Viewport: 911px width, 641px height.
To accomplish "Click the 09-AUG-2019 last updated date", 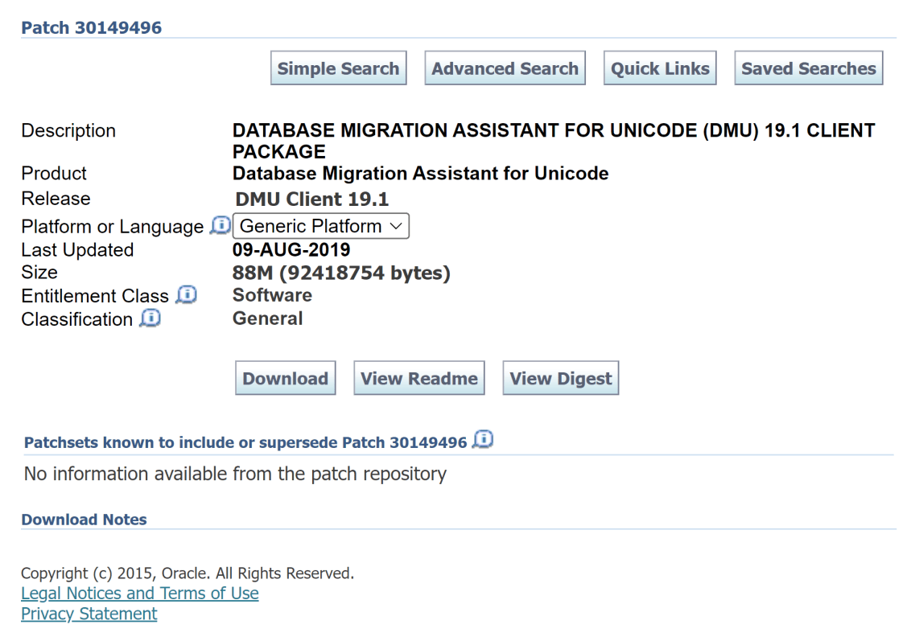I will click(x=291, y=250).
